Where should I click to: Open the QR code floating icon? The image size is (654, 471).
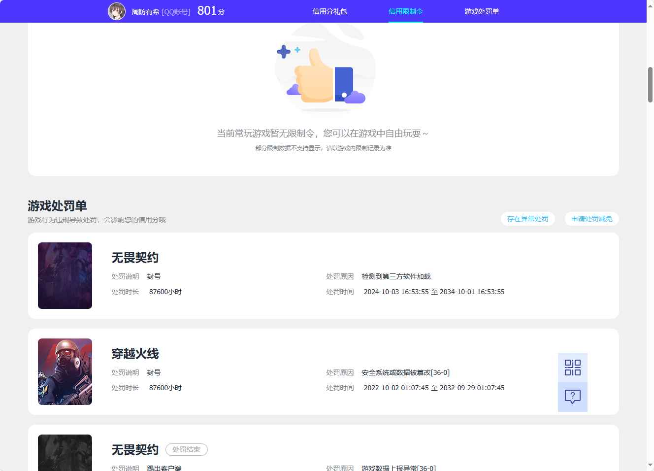pos(573,368)
